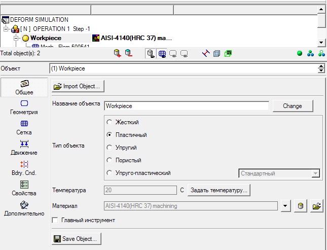Select the Пластичный object type
This screenshot has width=327, height=250.
pyautogui.click(x=110, y=135)
